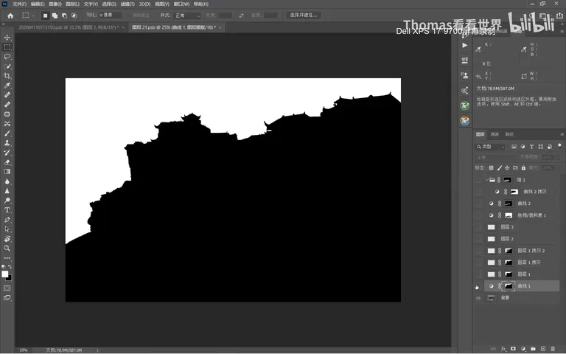Click the create new layer button
Image resolution: width=566 pixels, height=354 pixels.
(543, 349)
